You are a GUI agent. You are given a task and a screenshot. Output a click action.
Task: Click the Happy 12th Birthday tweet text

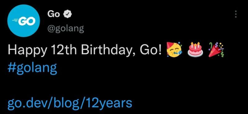[x=85, y=50]
